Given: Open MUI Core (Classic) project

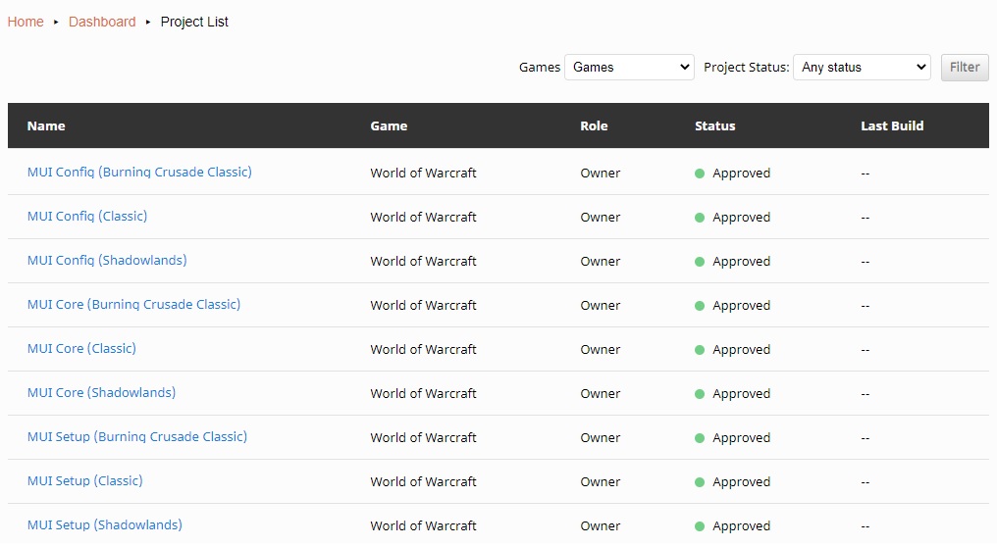Looking at the screenshot, I should click(x=81, y=349).
